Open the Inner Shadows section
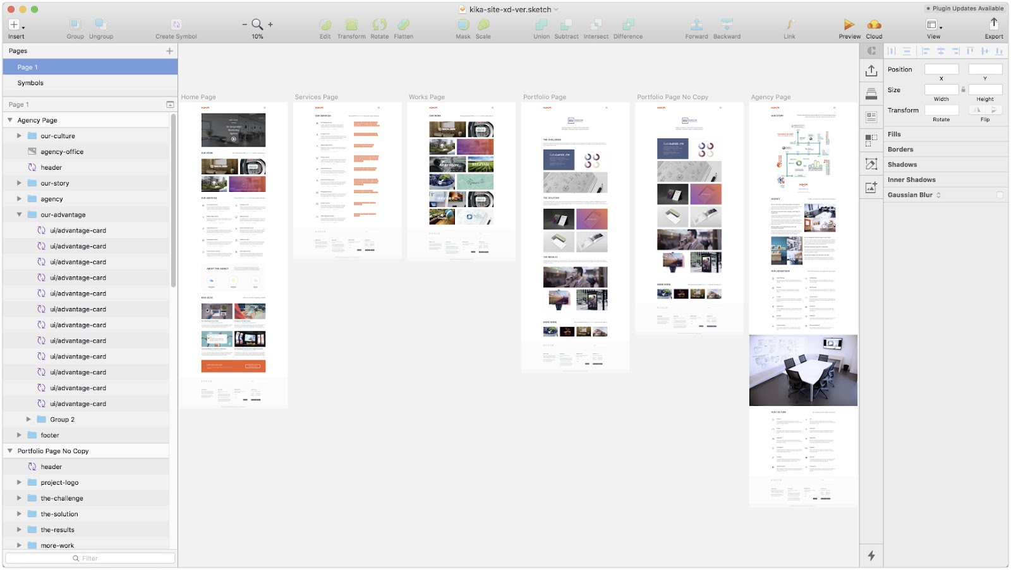The width and height of the screenshot is (1011, 570). point(945,180)
